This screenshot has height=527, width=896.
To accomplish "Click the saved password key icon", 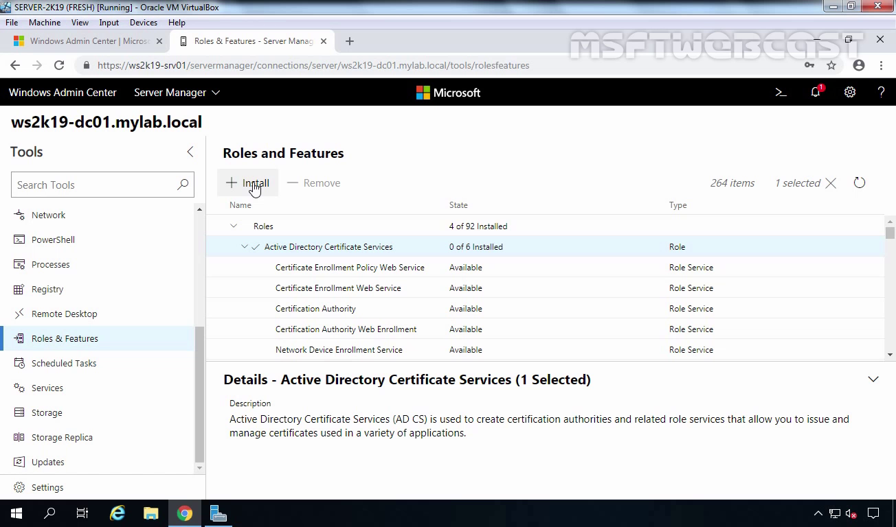I will (809, 65).
